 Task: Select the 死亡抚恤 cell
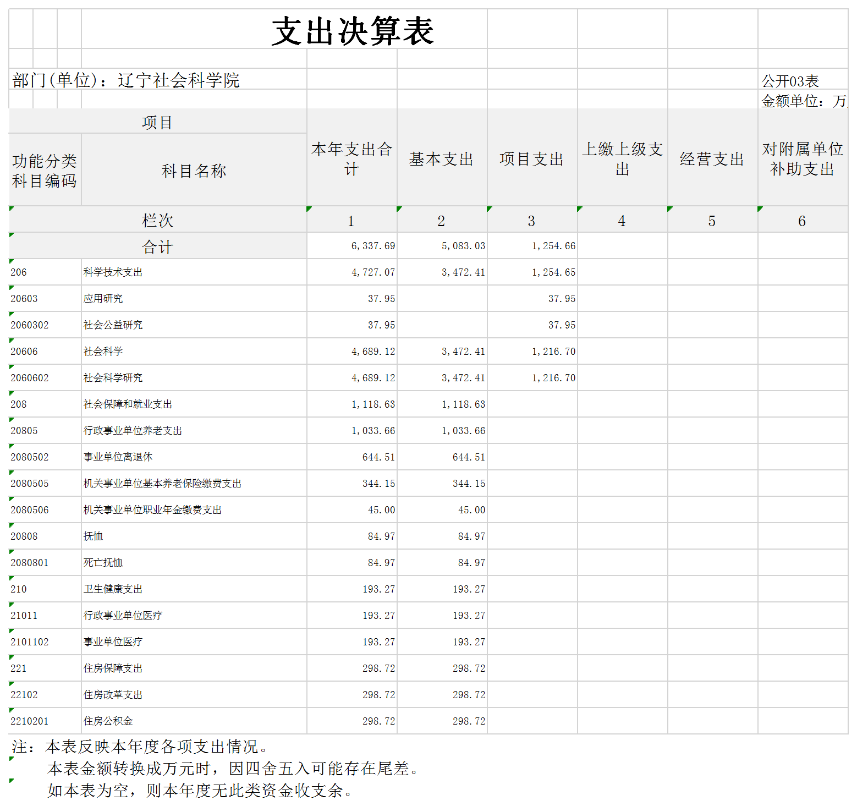click(194, 563)
